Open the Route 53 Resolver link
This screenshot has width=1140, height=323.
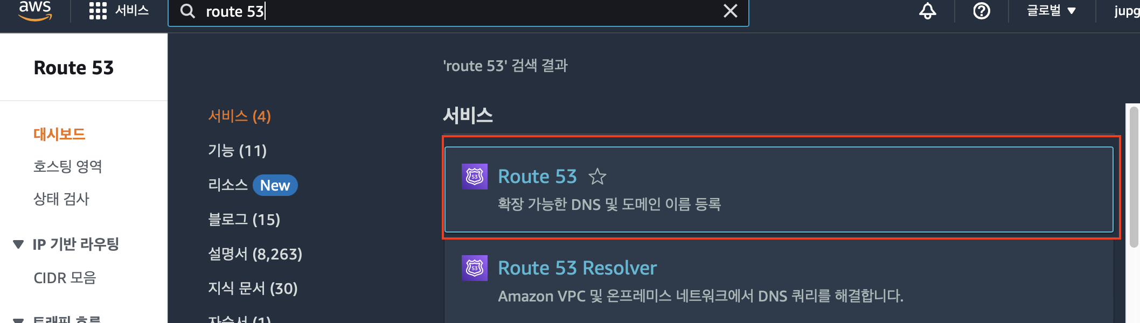(577, 268)
